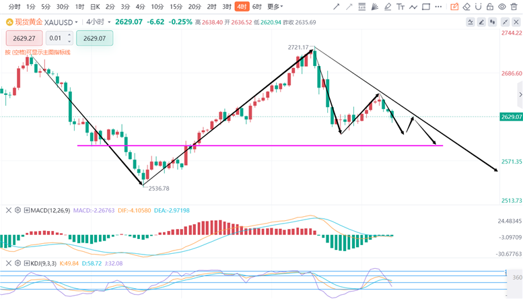Switch to the 日K timeframe
523x299 pixels.
(x=95, y=7)
